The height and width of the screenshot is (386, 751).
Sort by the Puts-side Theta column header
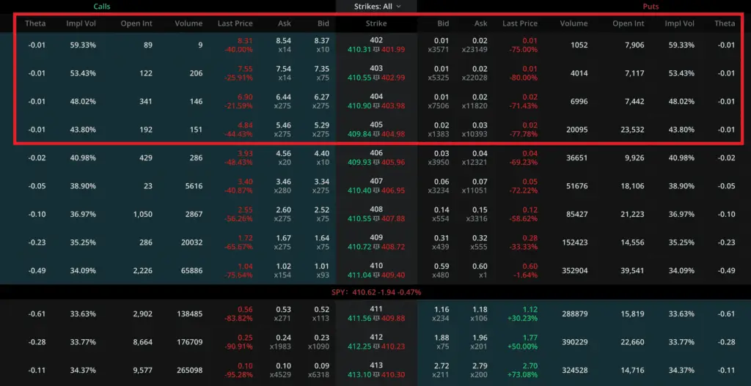click(725, 23)
